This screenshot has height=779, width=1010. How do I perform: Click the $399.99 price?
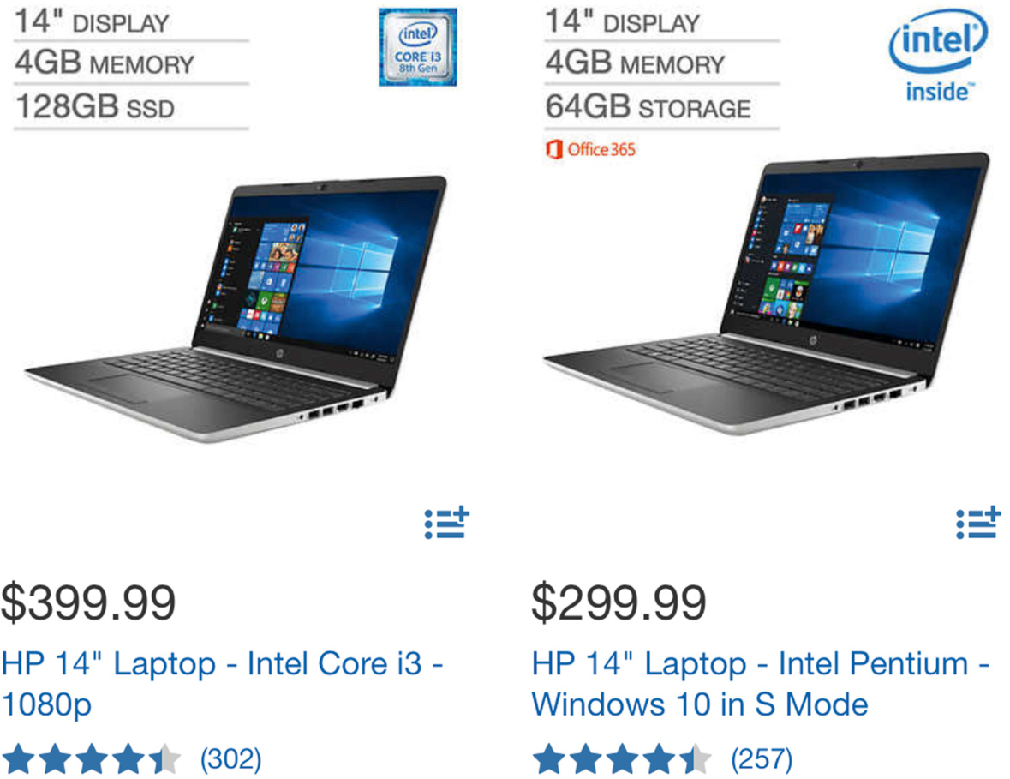click(x=88, y=603)
